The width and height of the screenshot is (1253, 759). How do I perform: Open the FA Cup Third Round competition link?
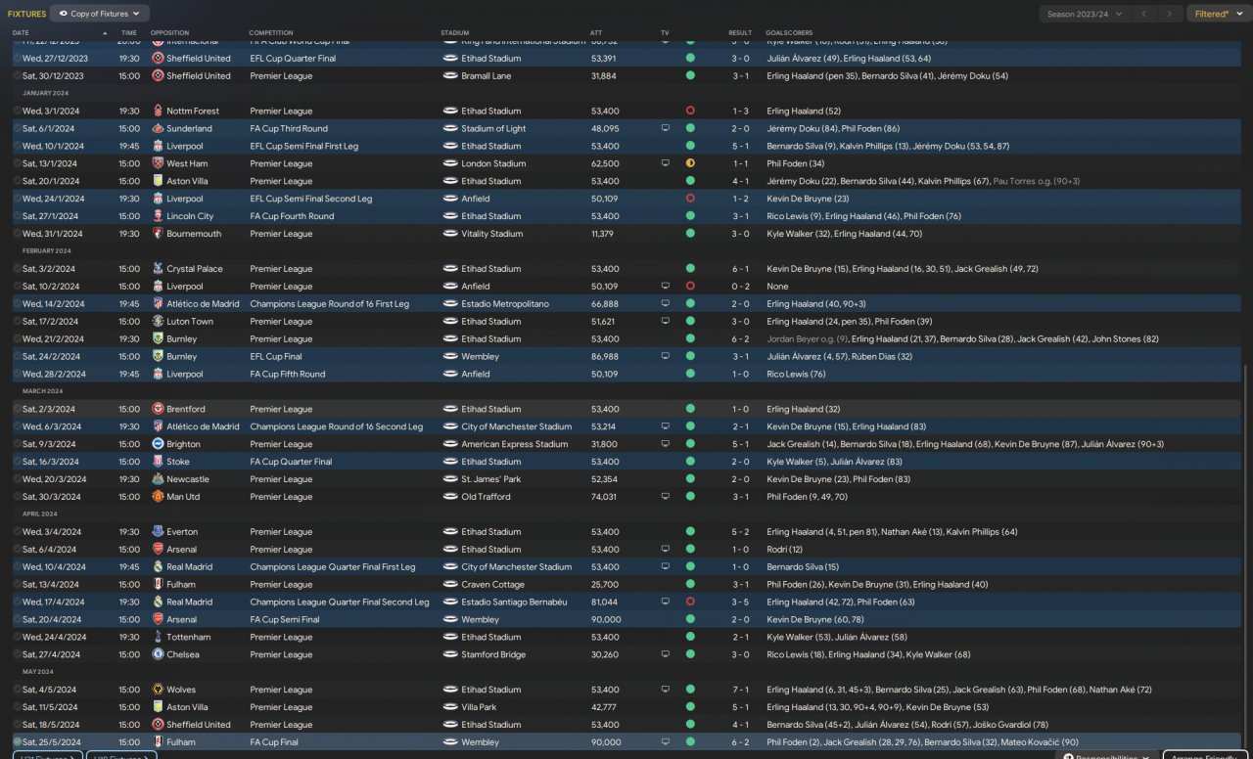tap(289, 129)
